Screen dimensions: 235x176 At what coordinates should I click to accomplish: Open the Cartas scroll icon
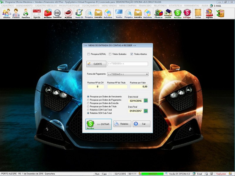point(198,13)
